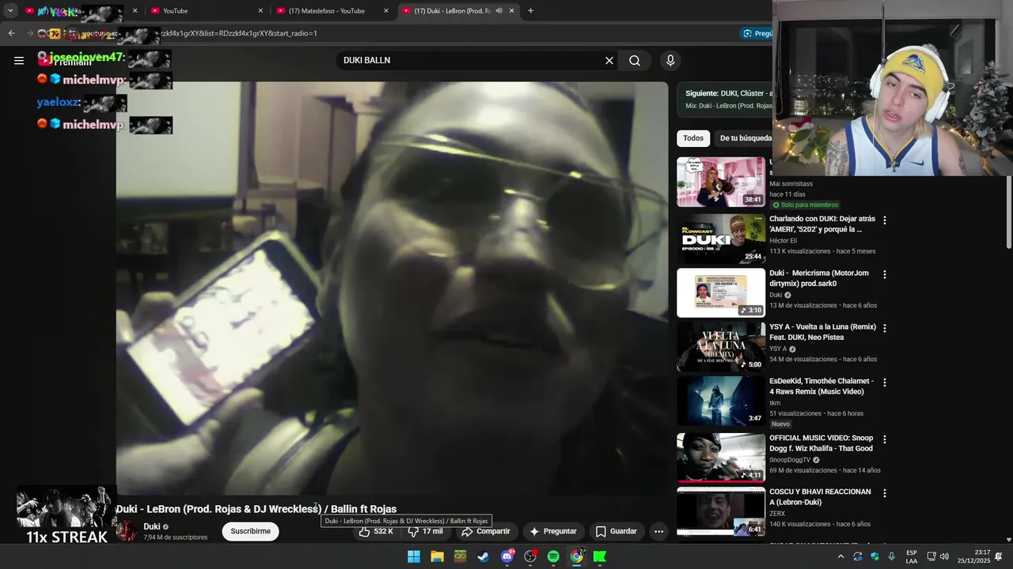Open Chrome from the taskbar
Screen dimensions: 1013x569
[x=577, y=556]
